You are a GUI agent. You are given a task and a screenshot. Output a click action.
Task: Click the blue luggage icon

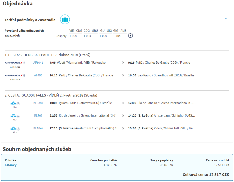(65, 20)
